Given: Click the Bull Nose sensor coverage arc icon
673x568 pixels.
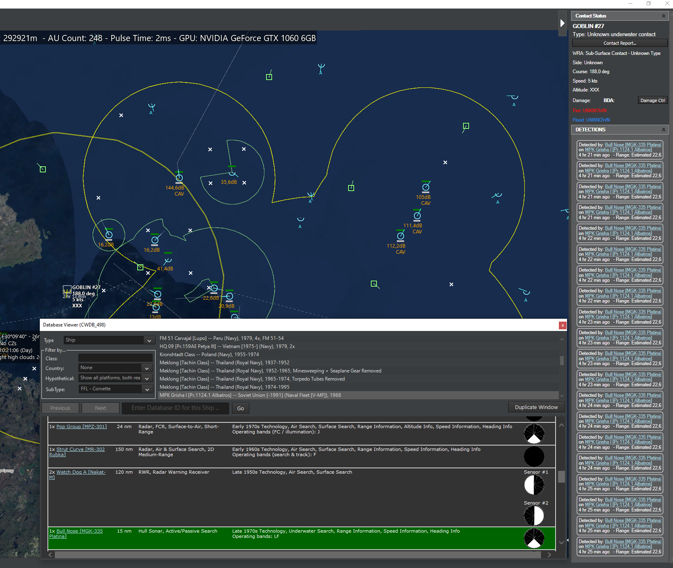Looking at the screenshot, I should click(x=534, y=538).
